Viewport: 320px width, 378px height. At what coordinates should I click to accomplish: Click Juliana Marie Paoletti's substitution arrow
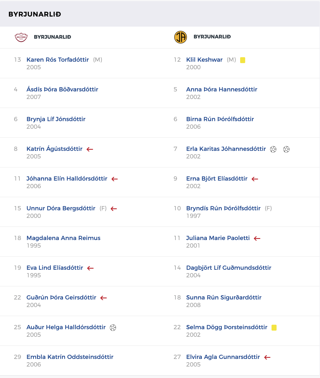tap(257, 238)
